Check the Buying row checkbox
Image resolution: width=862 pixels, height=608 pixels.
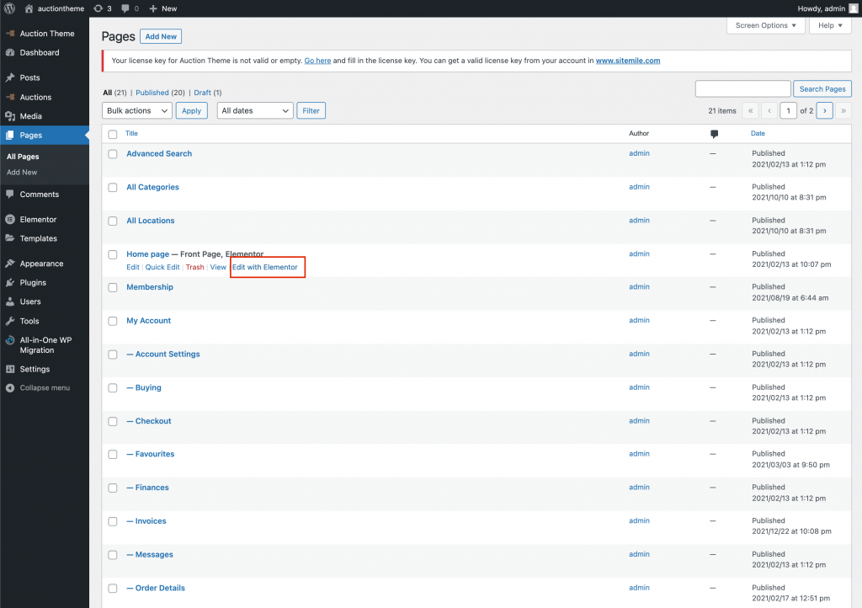(x=113, y=388)
